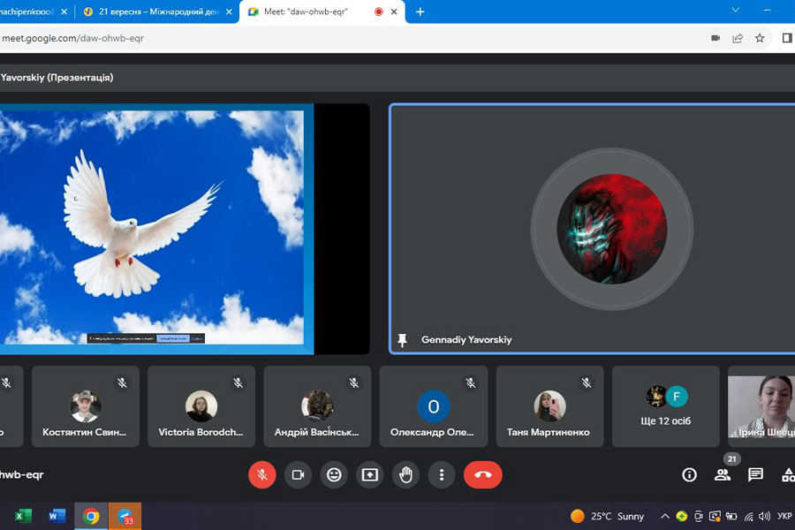Image resolution: width=795 pixels, height=530 pixels.
Task: Select Костянтин Свин... participant tile
Action: click(85, 406)
